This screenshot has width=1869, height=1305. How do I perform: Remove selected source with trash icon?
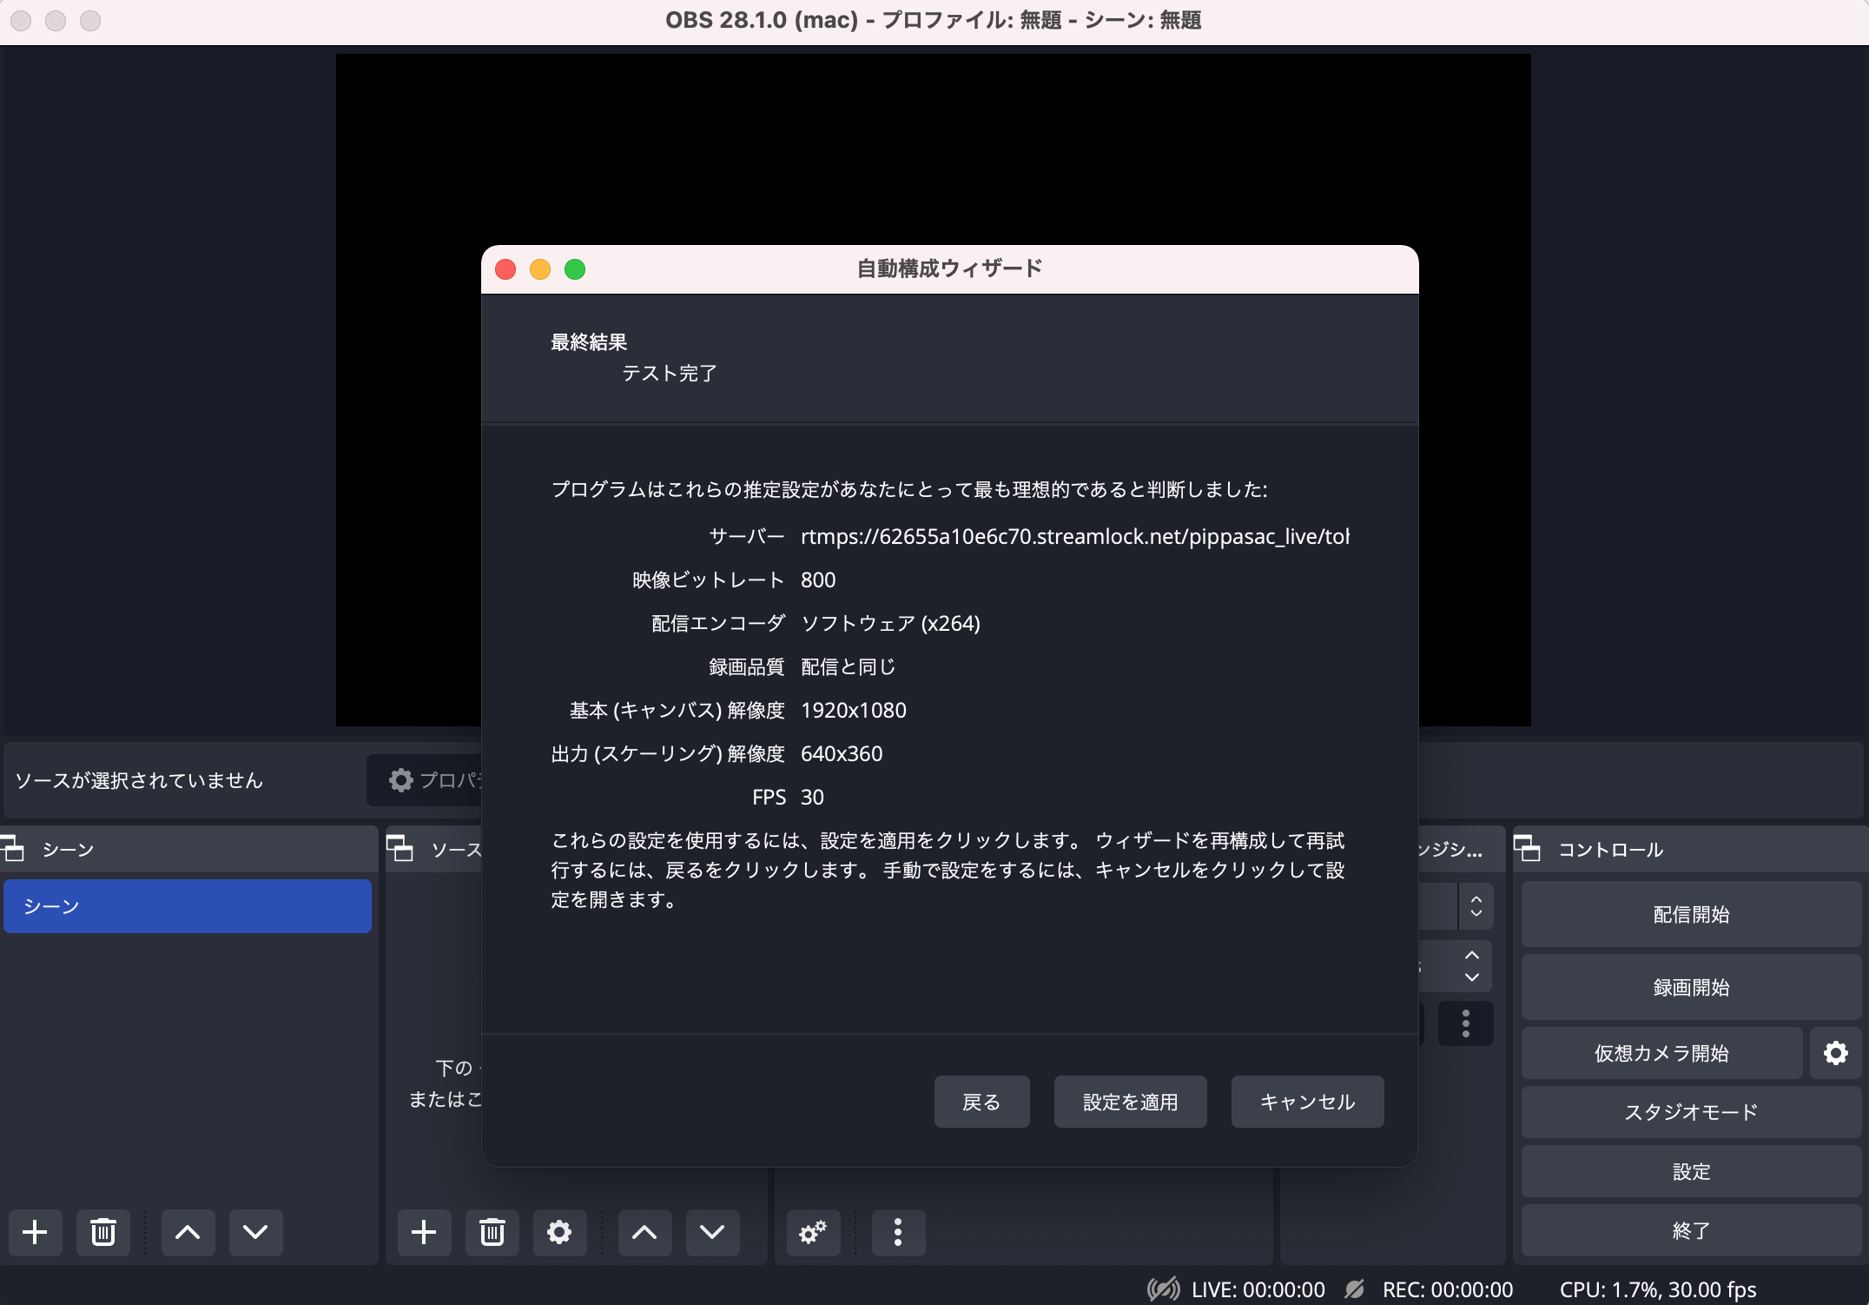click(492, 1231)
